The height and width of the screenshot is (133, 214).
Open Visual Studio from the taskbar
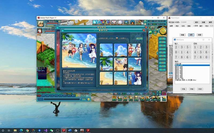tap(45, 130)
